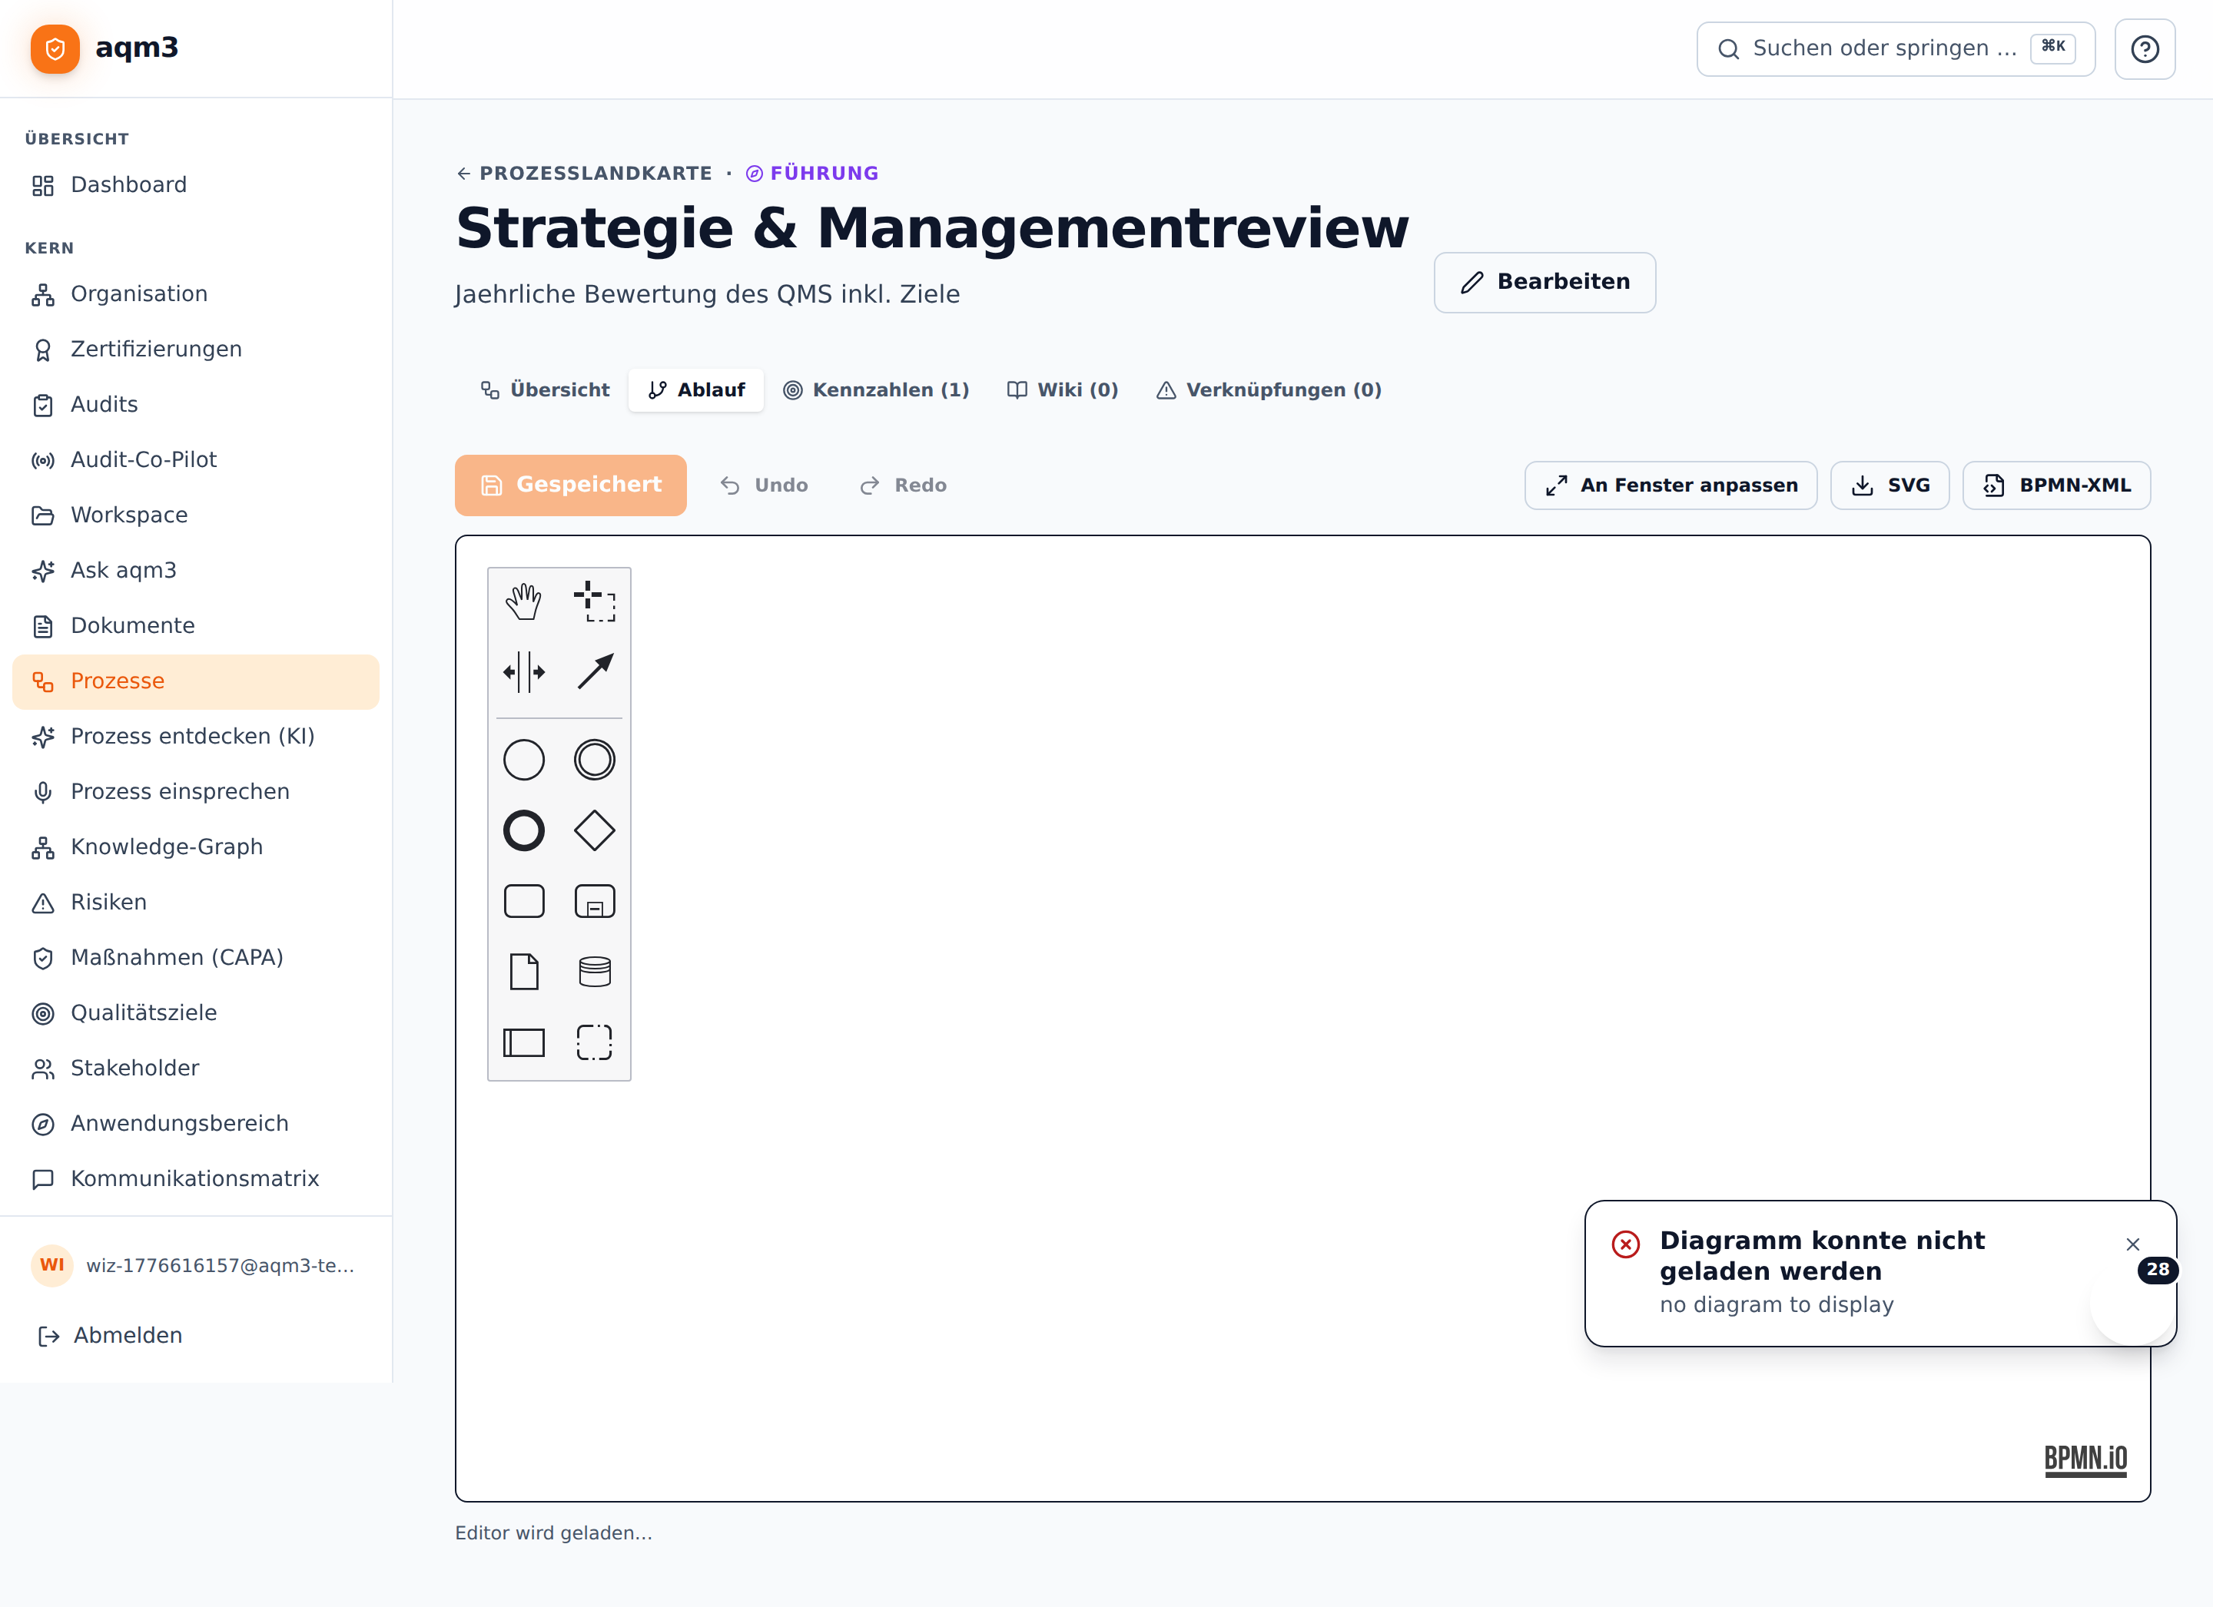Open Audit-Co-Pilot
The image size is (2213, 1607).
pyautogui.click(x=195, y=461)
